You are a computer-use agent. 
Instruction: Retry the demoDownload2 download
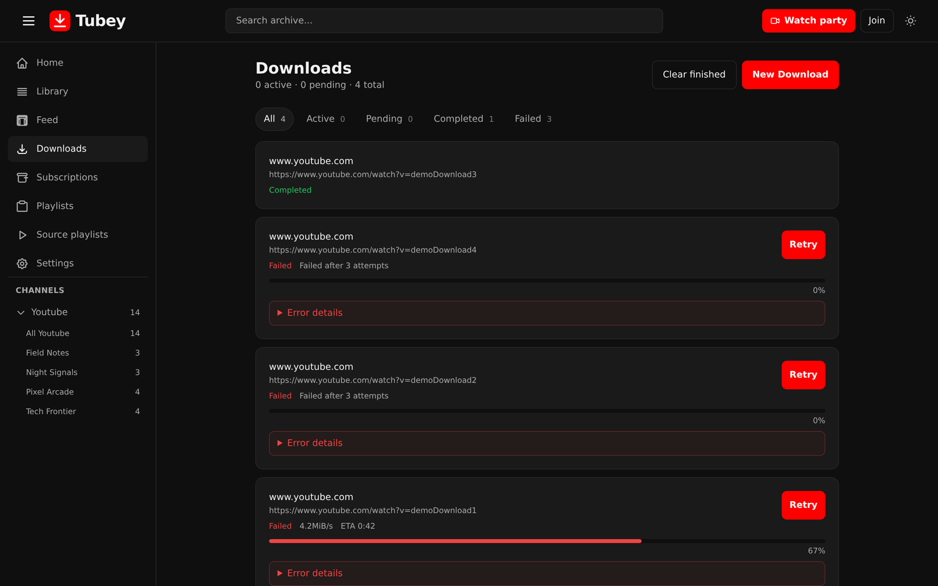pyautogui.click(x=803, y=375)
